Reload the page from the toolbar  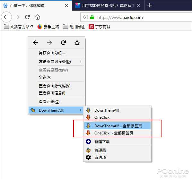[x=27, y=17]
